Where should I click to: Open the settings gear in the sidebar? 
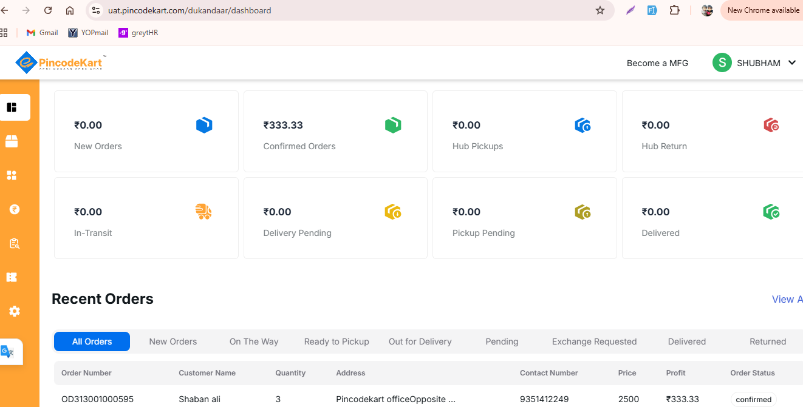coord(15,311)
